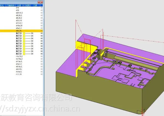164x116 pixels.
Task: Select the d25-5r,2 row
Action: 21,13
